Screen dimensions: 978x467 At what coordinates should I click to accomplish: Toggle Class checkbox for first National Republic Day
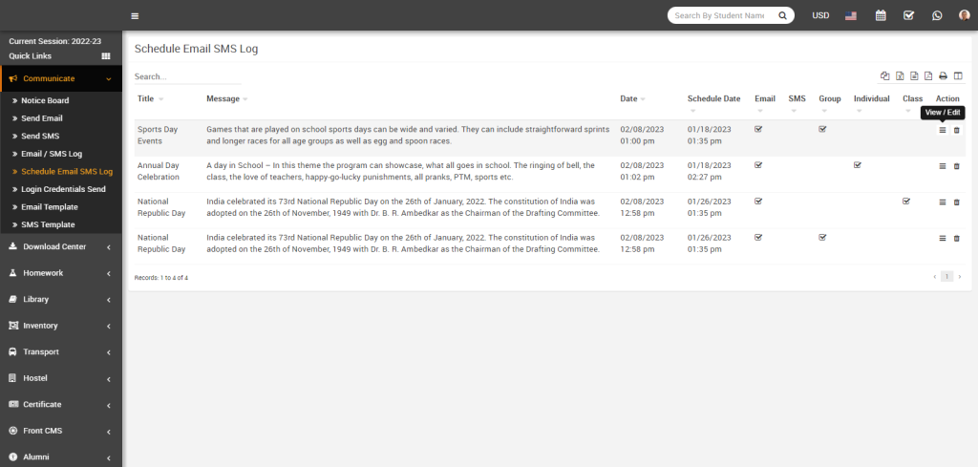tap(906, 202)
